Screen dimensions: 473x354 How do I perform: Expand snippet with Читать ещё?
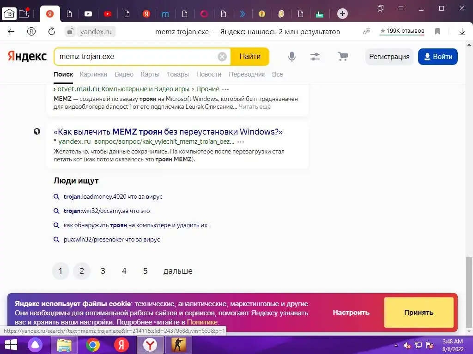click(x=255, y=106)
